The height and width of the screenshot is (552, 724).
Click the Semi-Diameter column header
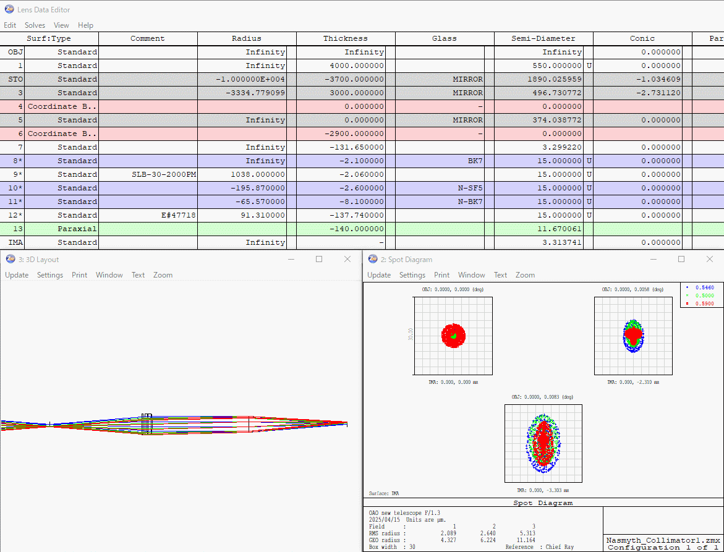[543, 39]
